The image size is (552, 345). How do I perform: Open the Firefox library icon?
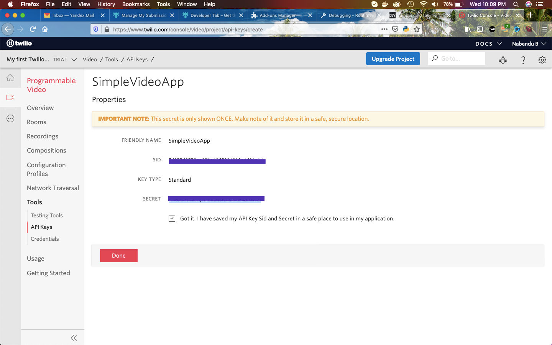pyautogui.click(x=468, y=29)
